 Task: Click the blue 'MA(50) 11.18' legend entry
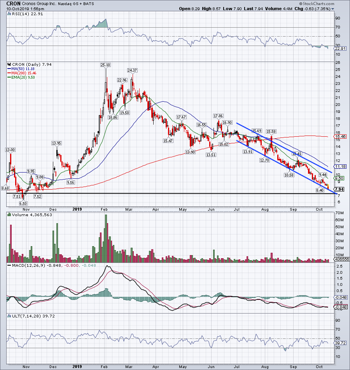tap(23, 69)
